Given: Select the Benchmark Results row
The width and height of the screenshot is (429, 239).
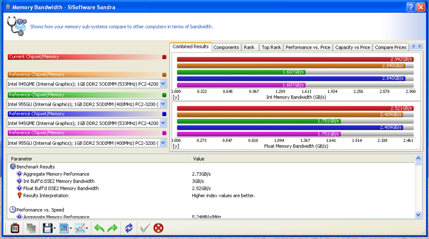Looking at the screenshot, I should point(211,167).
